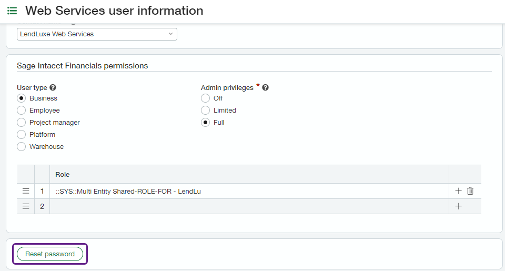Click the drag handle for role row 1
Image resolution: width=505 pixels, height=271 pixels.
tap(26, 191)
